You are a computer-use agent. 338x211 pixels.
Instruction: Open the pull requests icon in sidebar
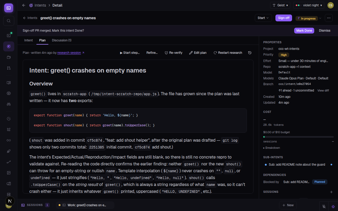(9, 68)
